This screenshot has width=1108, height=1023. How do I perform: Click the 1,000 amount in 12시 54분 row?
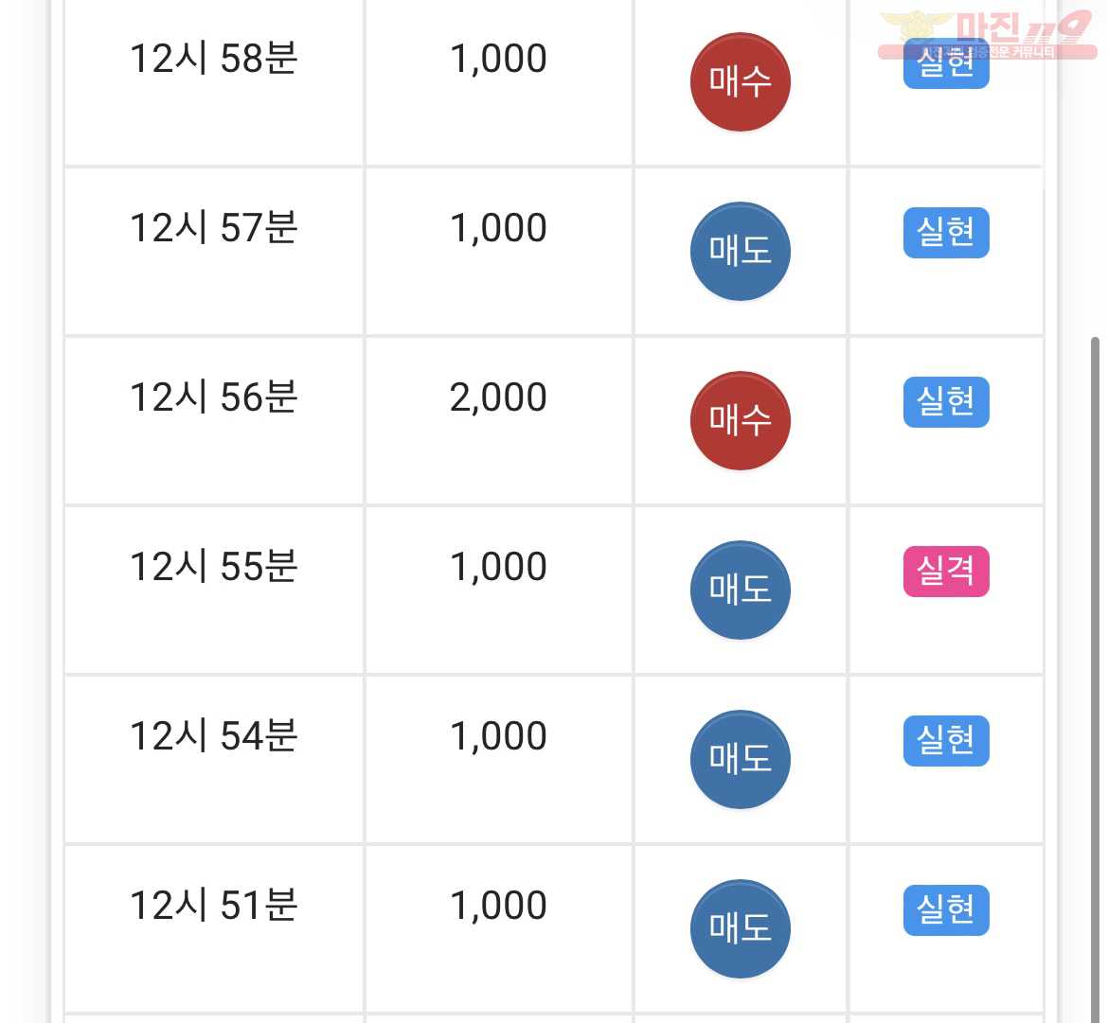(x=499, y=736)
